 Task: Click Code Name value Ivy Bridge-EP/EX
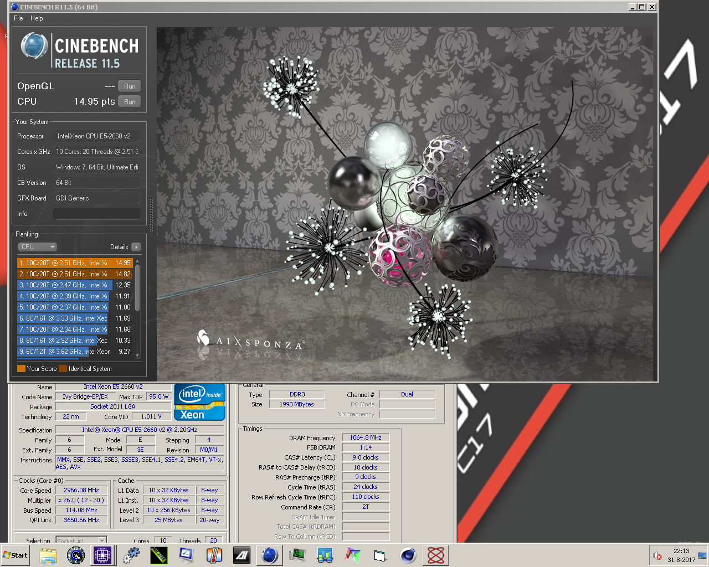pyautogui.click(x=85, y=397)
